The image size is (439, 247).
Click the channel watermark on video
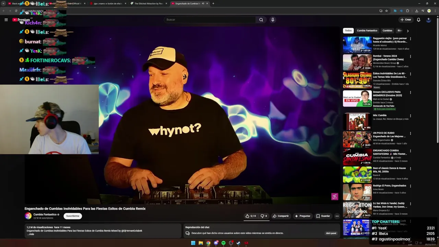(x=334, y=197)
